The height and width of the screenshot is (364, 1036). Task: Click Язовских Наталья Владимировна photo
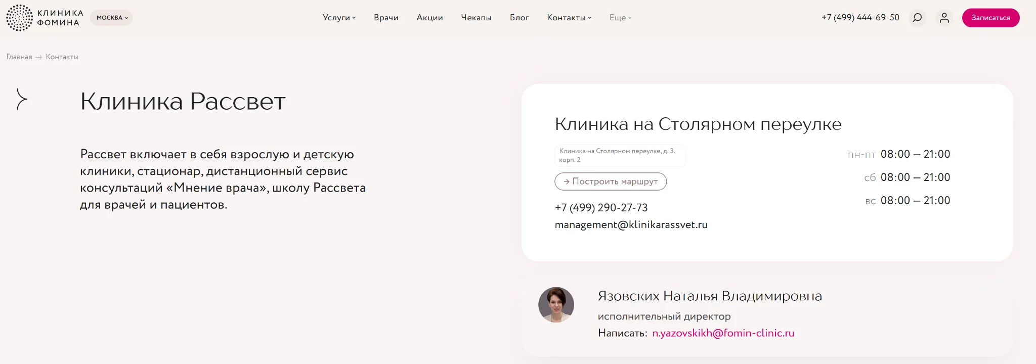click(556, 305)
